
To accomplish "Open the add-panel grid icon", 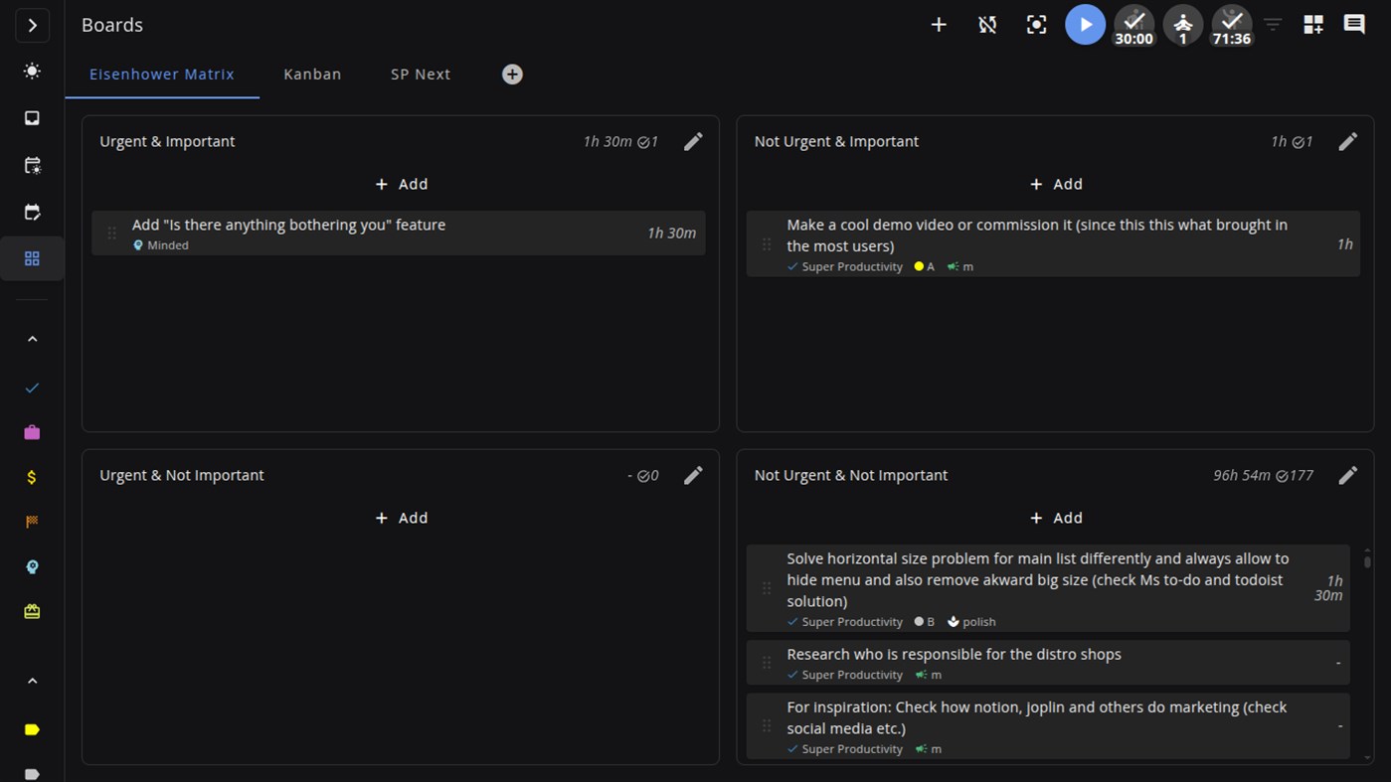I will point(1313,25).
